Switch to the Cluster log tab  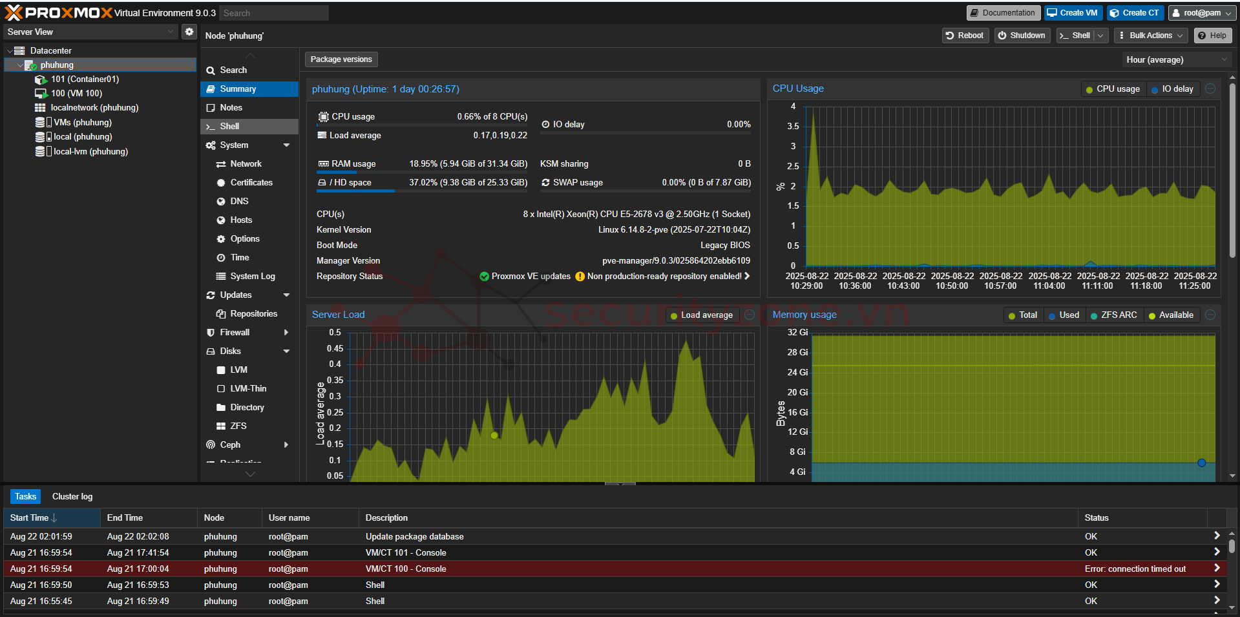coord(72,497)
